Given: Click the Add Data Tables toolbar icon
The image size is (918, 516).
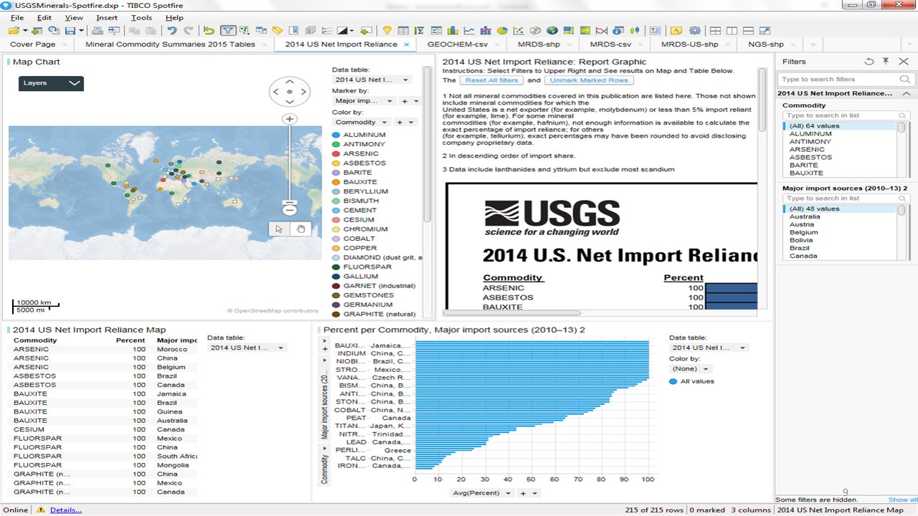Looking at the screenshot, I should pos(37,31).
